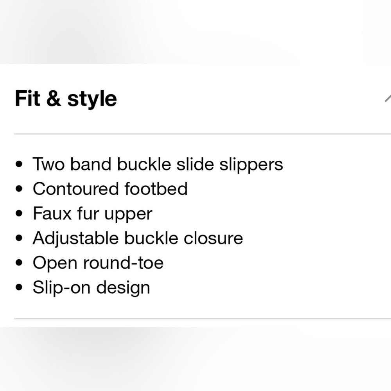Click the divider line below the heading

[x=203, y=134]
